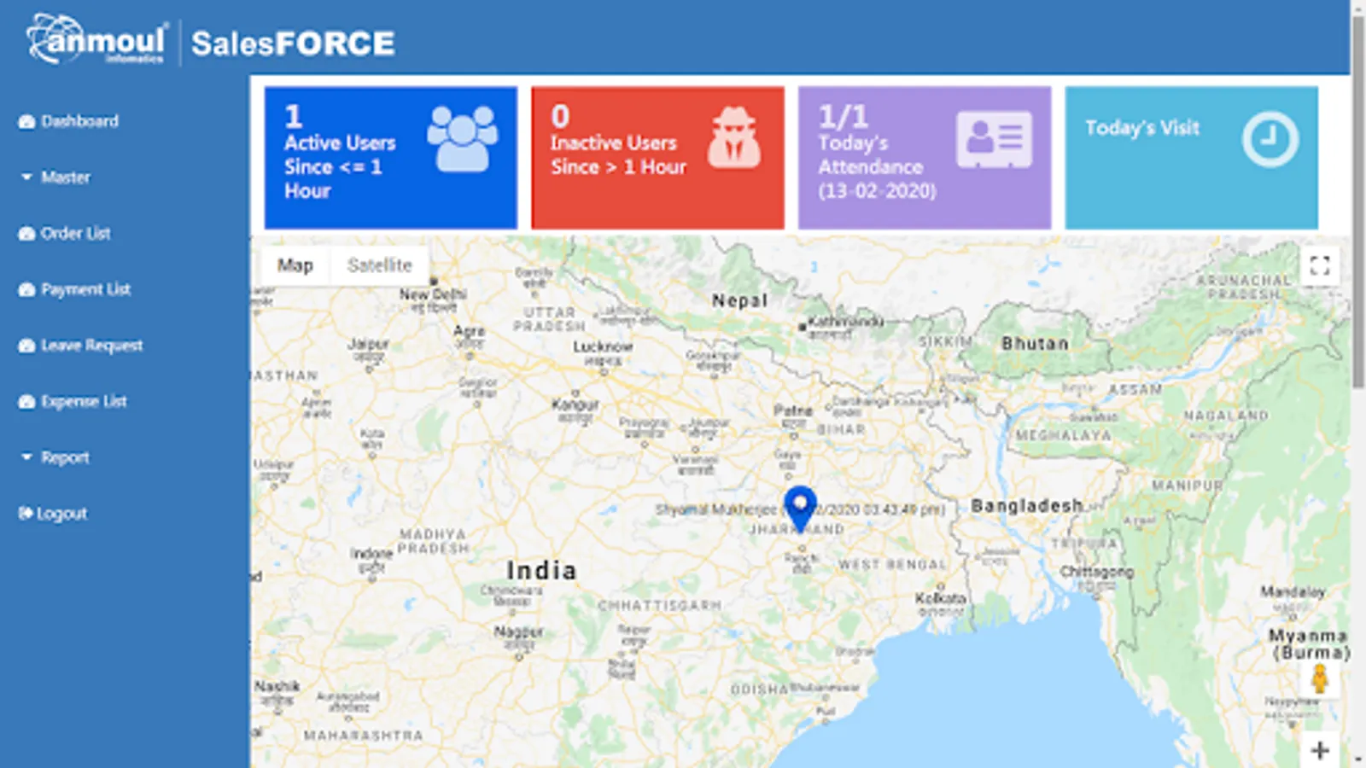Click the Logout exit icon

[x=26, y=514]
